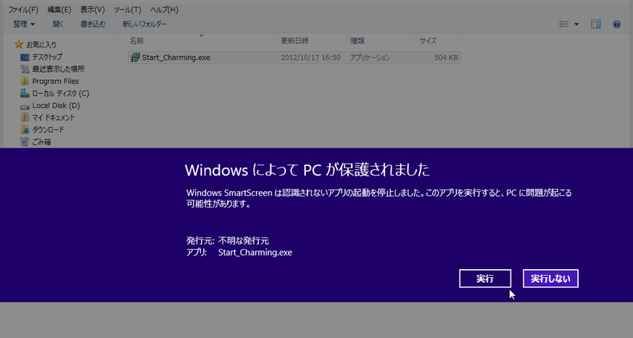Click the ごみ箱 recycle bin icon
Viewport: 633px width, 338px height.
[24, 142]
